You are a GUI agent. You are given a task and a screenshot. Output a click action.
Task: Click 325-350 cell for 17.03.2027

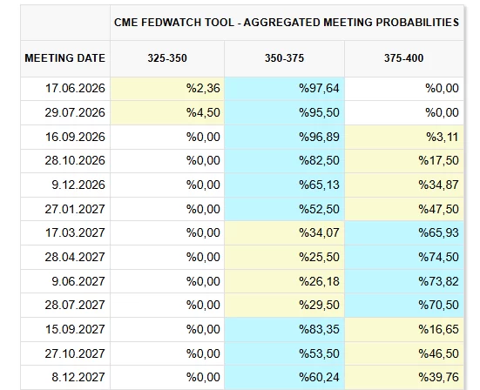click(167, 233)
